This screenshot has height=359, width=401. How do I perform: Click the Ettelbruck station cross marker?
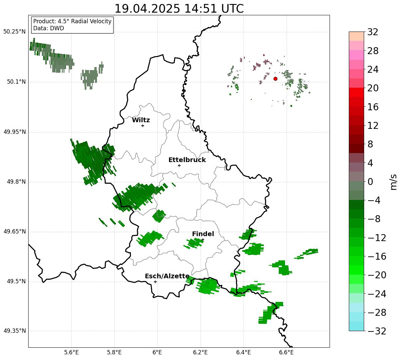coord(179,165)
